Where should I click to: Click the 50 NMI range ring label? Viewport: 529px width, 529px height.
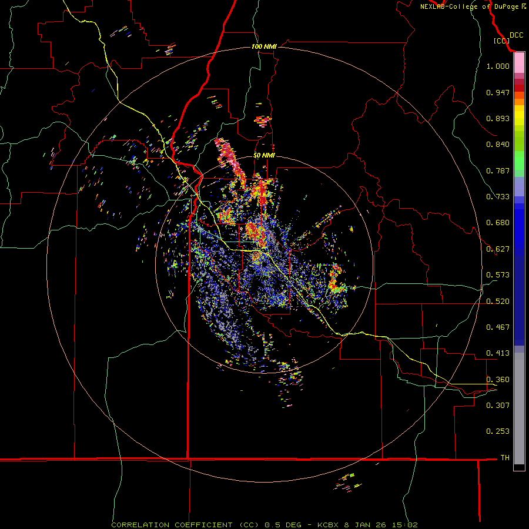(x=264, y=156)
